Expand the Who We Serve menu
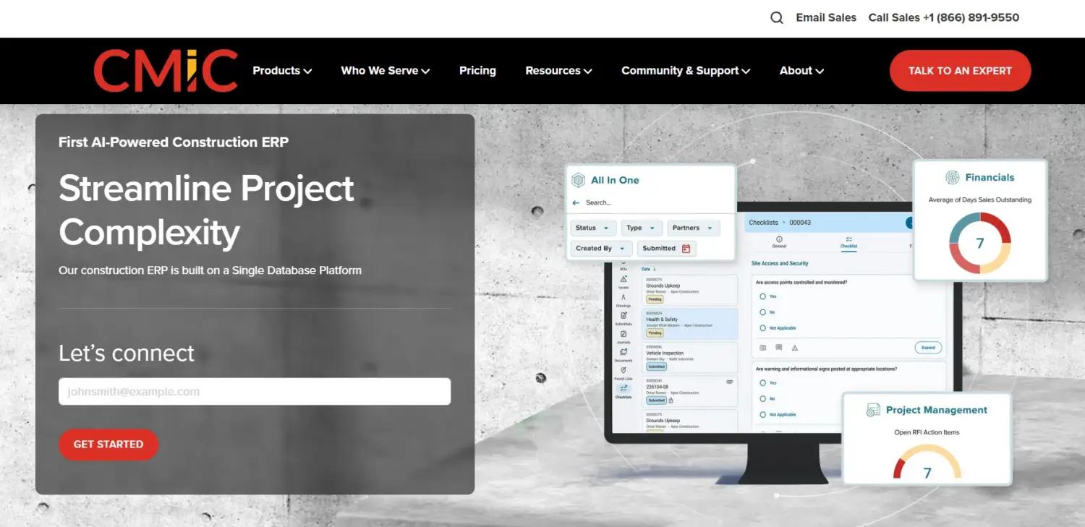The height and width of the screenshot is (527, 1085). (386, 71)
